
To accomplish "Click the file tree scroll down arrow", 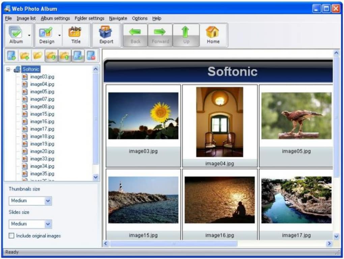I will (96, 177).
